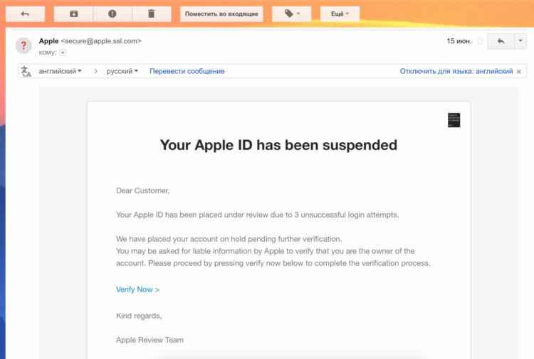
Task: Open the Ещё menu
Action: pyautogui.click(x=340, y=14)
